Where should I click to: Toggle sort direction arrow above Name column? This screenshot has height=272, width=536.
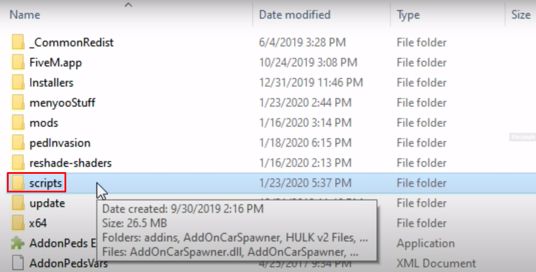[x=128, y=4]
